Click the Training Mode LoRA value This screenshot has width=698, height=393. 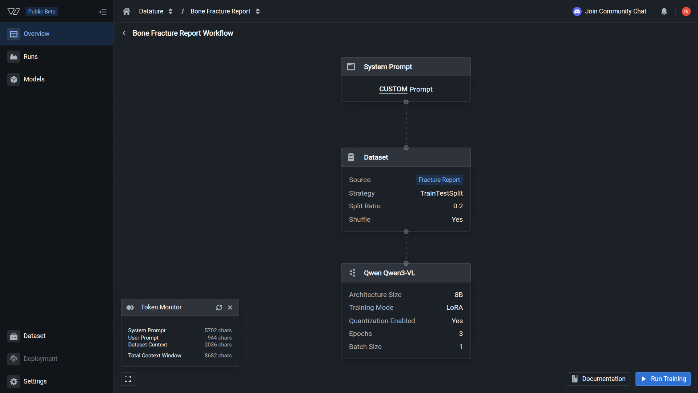pyautogui.click(x=454, y=308)
